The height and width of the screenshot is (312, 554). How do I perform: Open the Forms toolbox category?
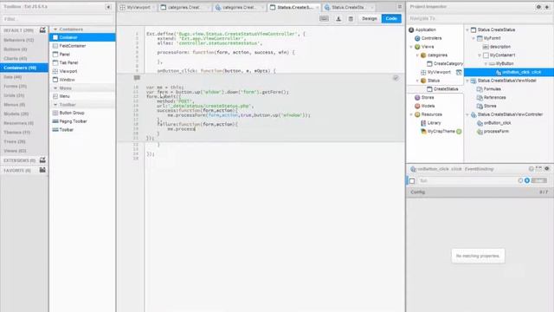coord(24,86)
